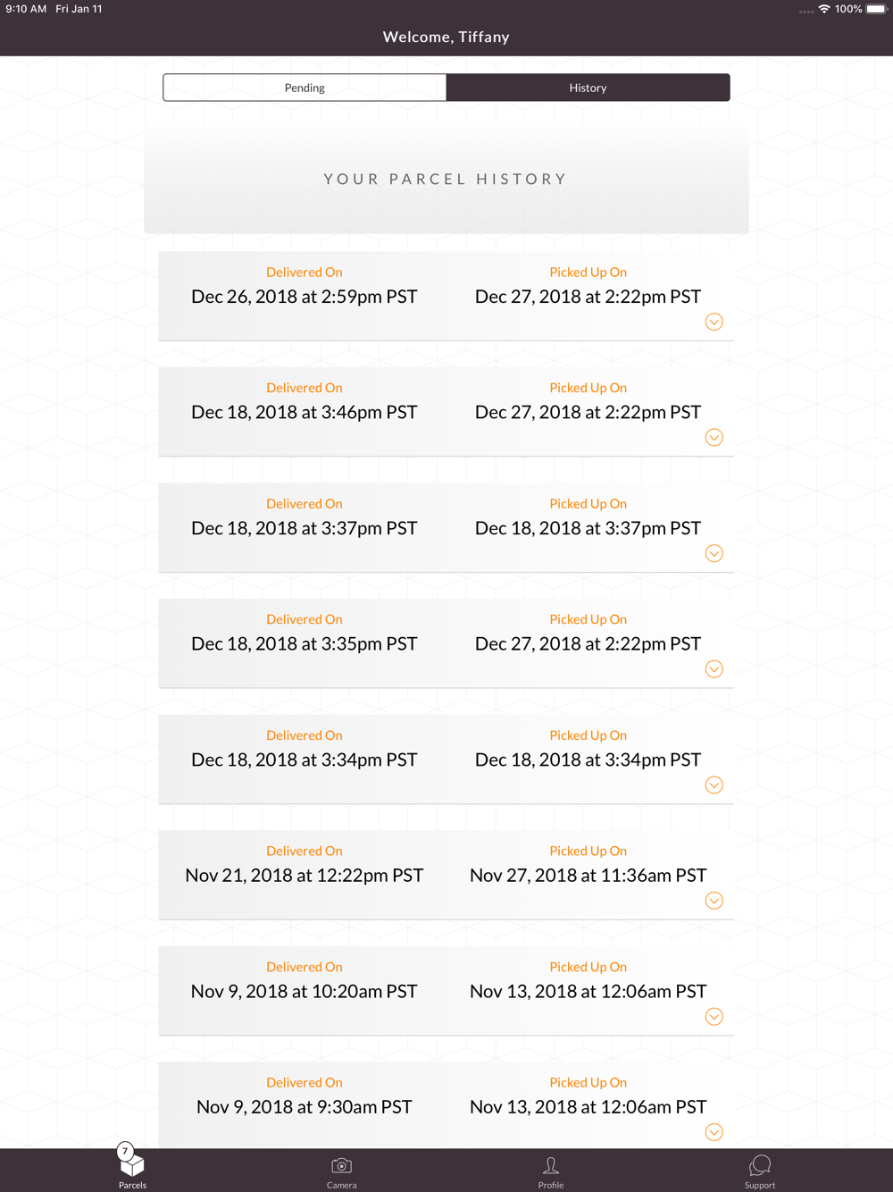
Task: Tap the parcel count badge showing 7
Action: coord(126,1151)
